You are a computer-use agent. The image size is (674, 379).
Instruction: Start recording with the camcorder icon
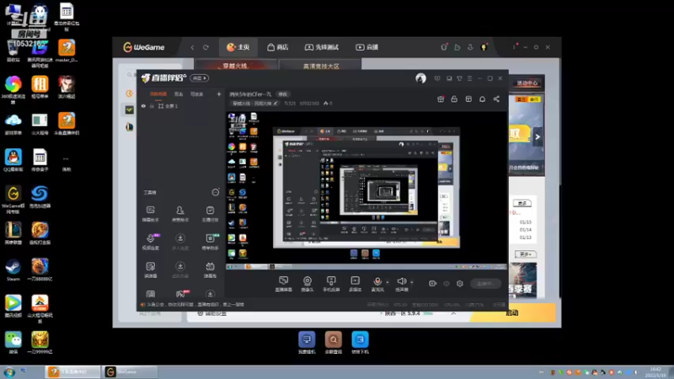click(432, 284)
